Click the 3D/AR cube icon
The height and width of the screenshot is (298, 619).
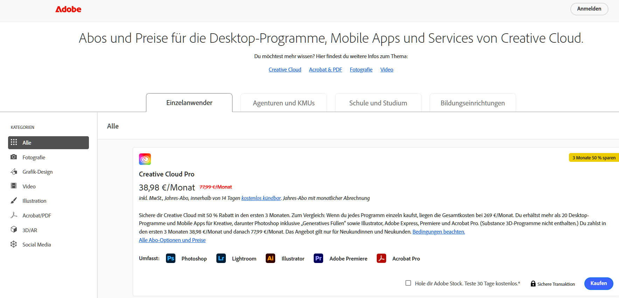(14, 229)
